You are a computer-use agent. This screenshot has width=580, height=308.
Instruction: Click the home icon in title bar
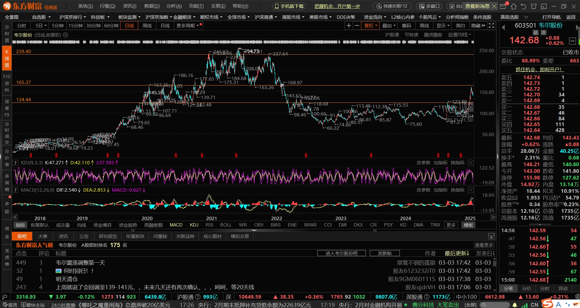[x=514, y=6]
